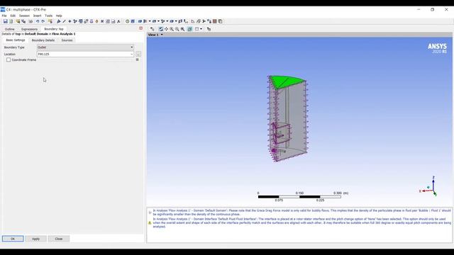Viewport: 454px width, 255px height.
Task: Open the Sources tab
Action: coord(67,40)
